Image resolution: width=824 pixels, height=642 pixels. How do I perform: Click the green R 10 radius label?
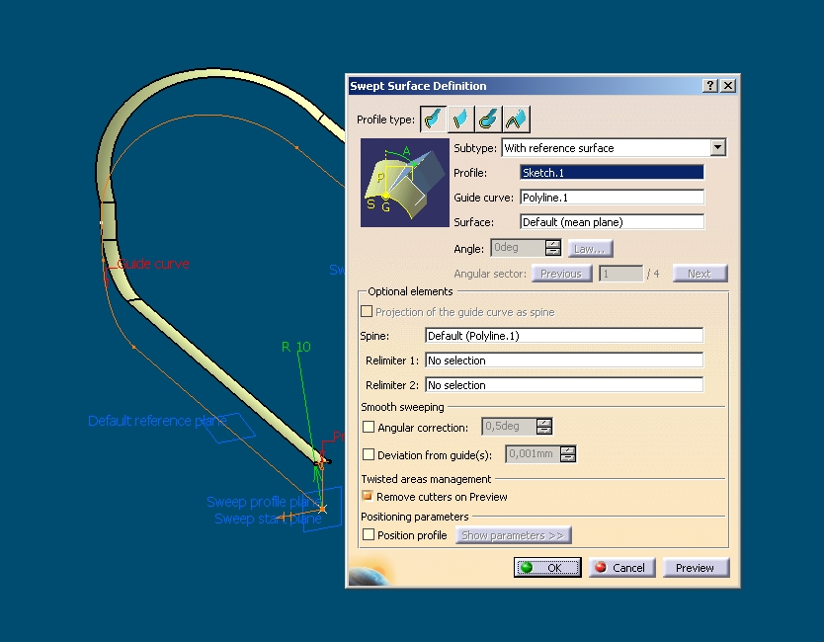click(x=295, y=347)
